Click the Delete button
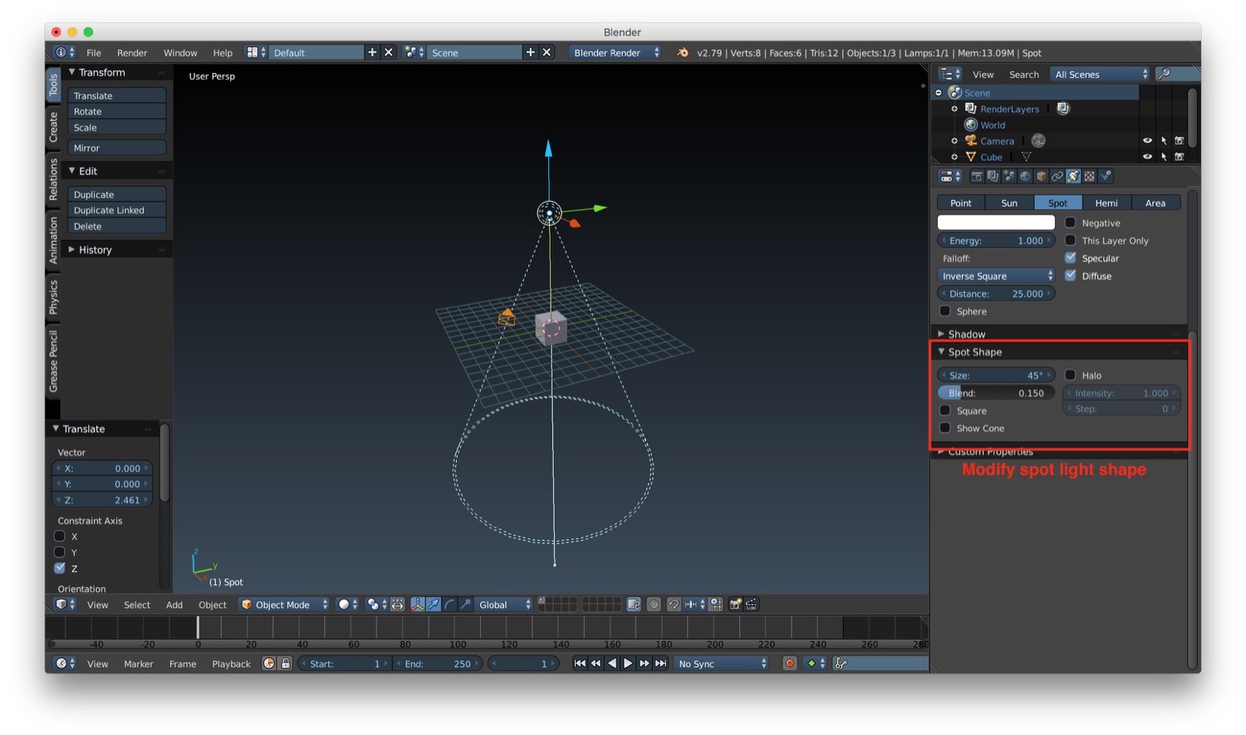 [116, 226]
